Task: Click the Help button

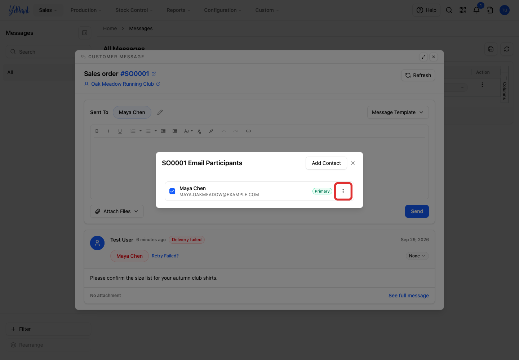Action: pyautogui.click(x=426, y=10)
